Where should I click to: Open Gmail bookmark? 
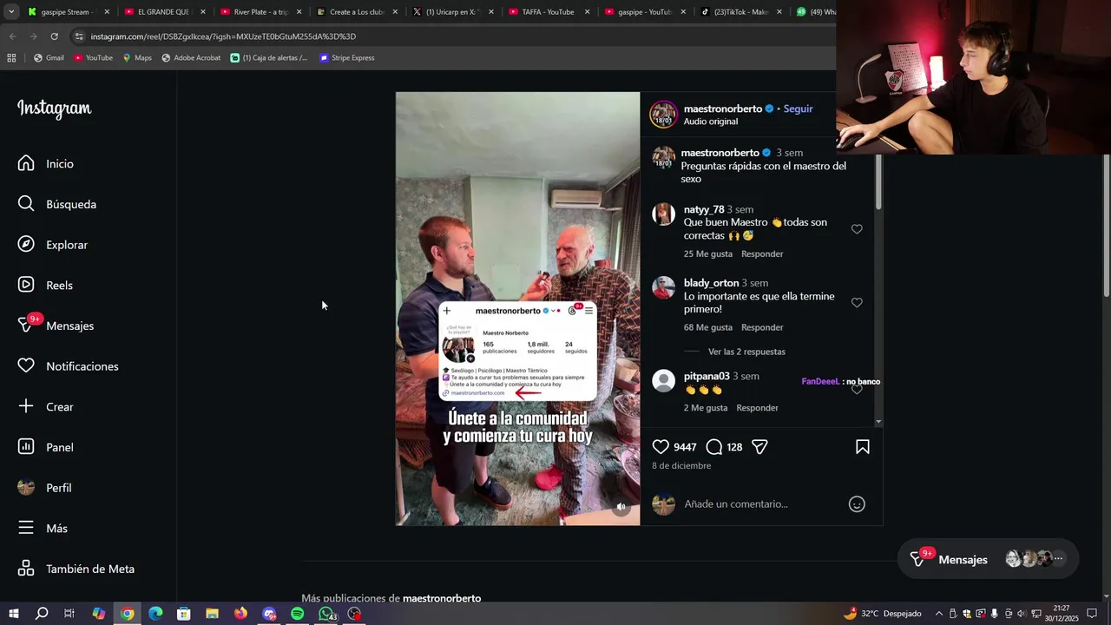tap(49, 58)
